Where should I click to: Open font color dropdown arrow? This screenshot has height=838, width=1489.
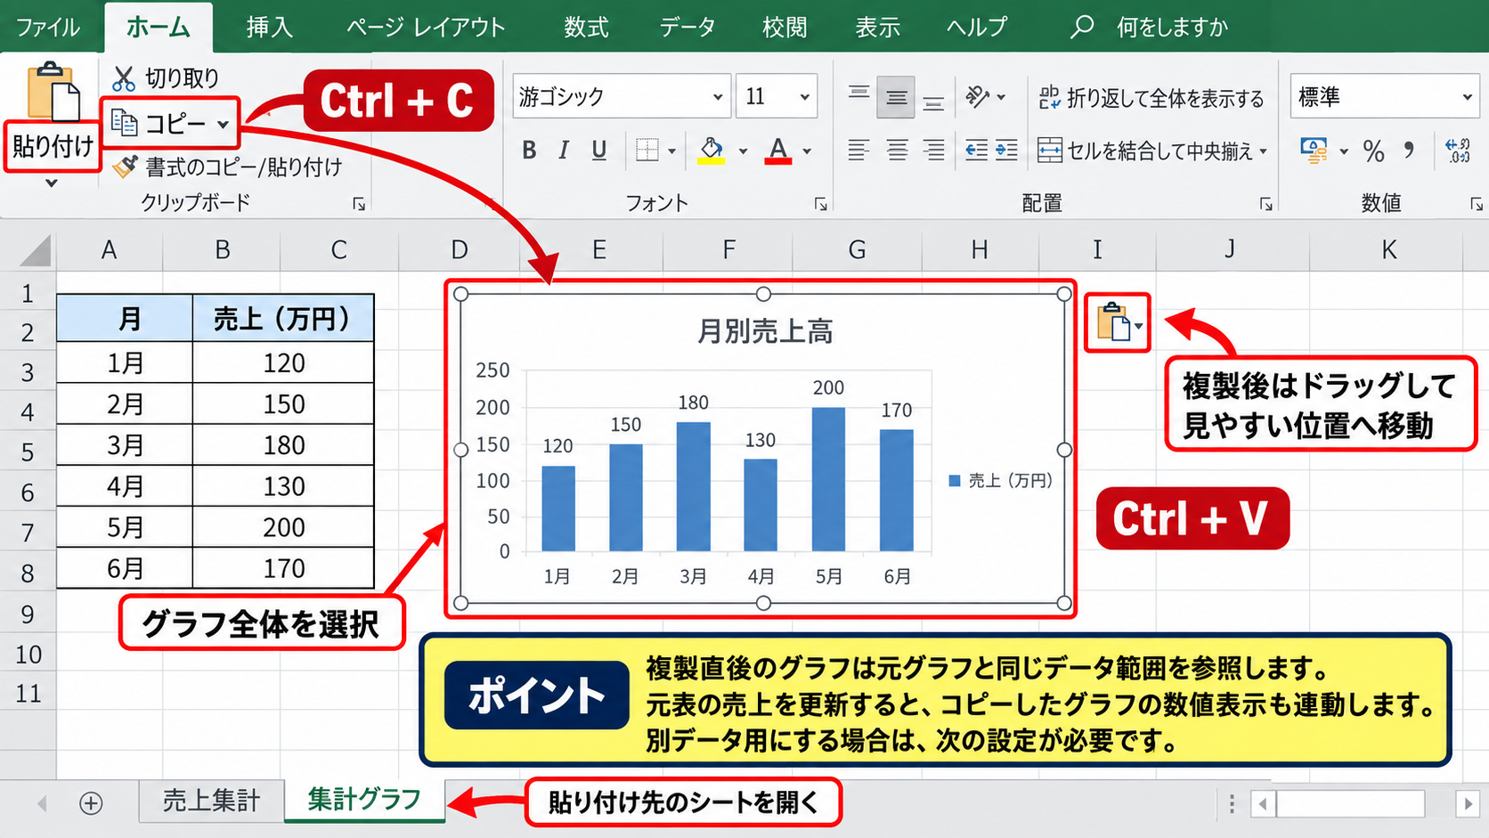tap(807, 151)
